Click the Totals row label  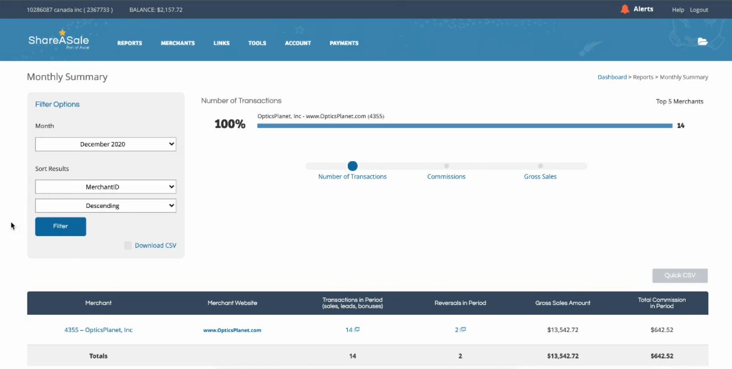pyautogui.click(x=98, y=356)
